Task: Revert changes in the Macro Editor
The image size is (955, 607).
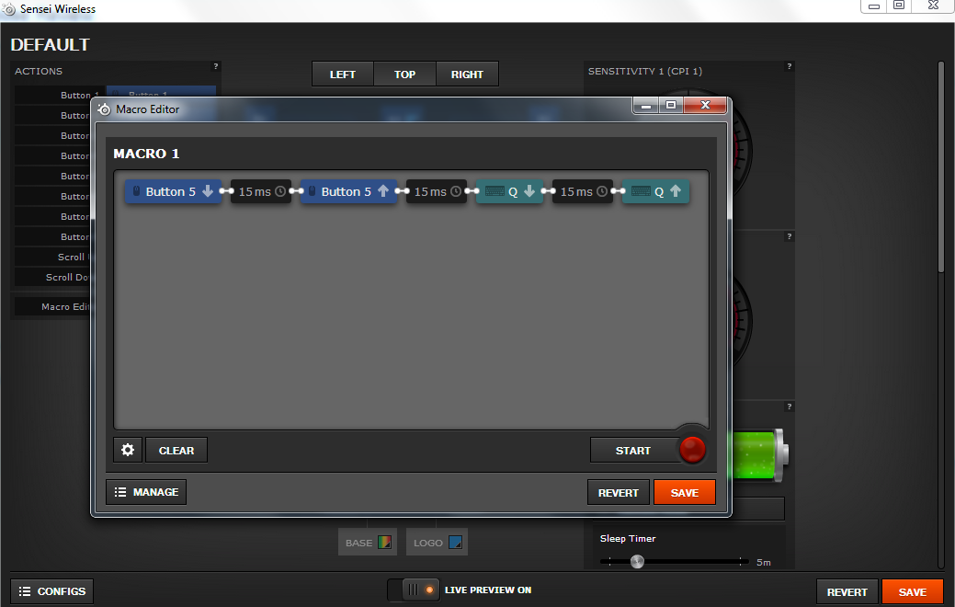Action: coord(619,492)
